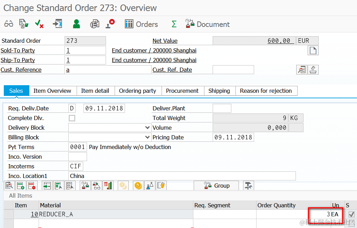
Task: Click the Group button
Action: [216, 186]
